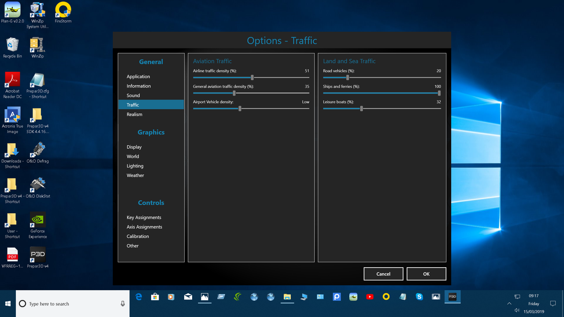Switch to the Key Assignments page

[x=144, y=217]
